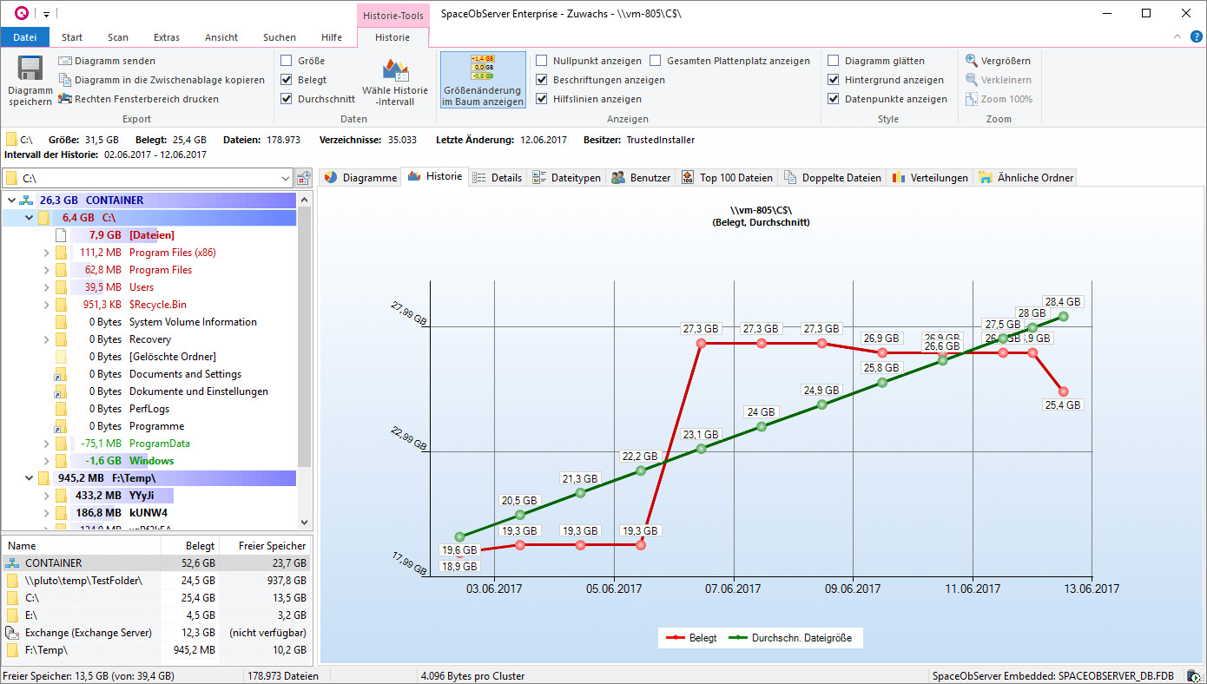Toggle Größenänderung im Baum anzeigen

(x=483, y=80)
